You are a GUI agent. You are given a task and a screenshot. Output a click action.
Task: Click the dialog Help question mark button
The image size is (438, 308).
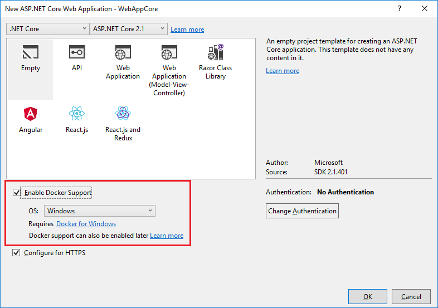[400, 9]
